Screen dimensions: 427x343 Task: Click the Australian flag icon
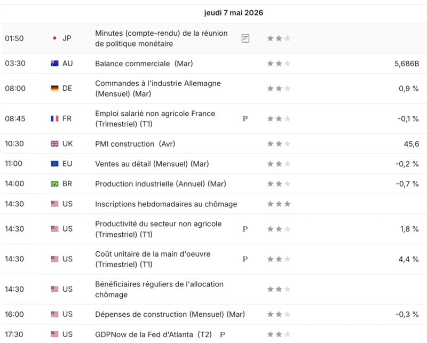pos(55,63)
